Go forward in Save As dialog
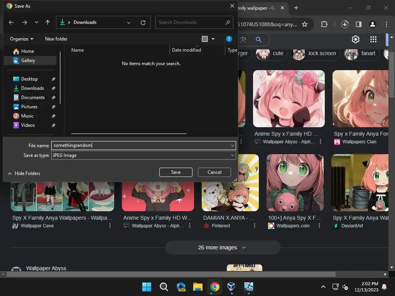395x296 pixels. pyautogui.click(x=24, y=22)
